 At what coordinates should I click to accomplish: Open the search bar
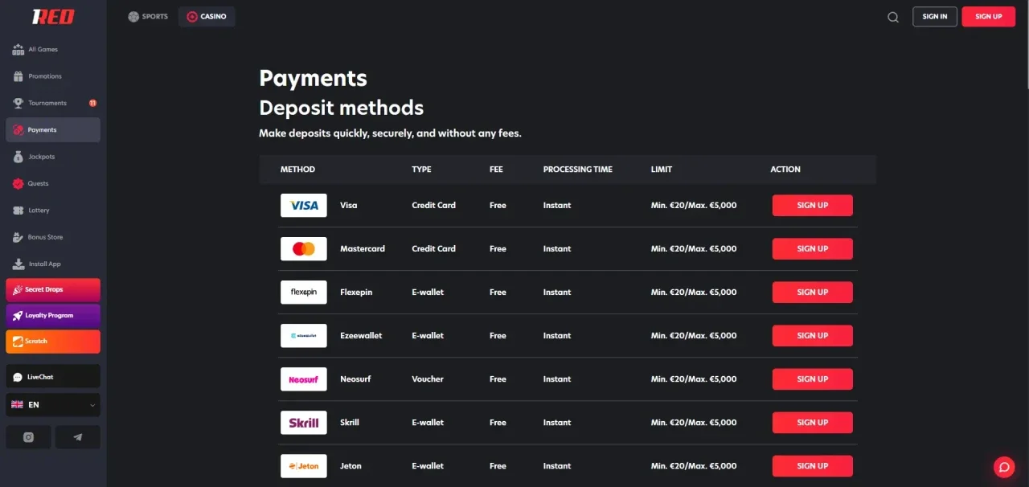(x=892, y=16)
